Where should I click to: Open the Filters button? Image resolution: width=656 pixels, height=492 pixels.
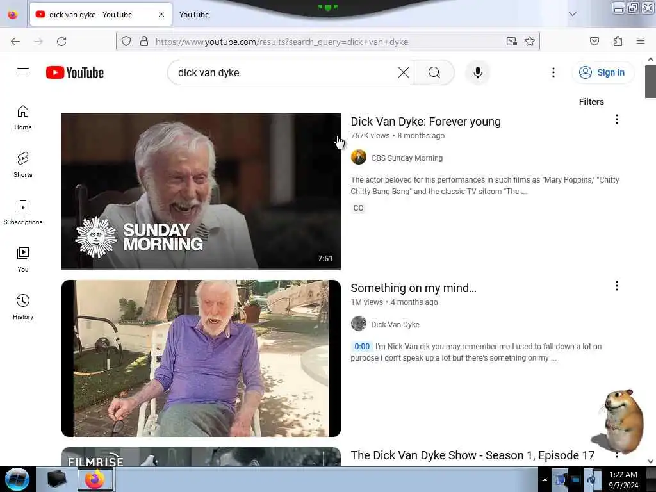pyautogui.click(x=591, y=102)
